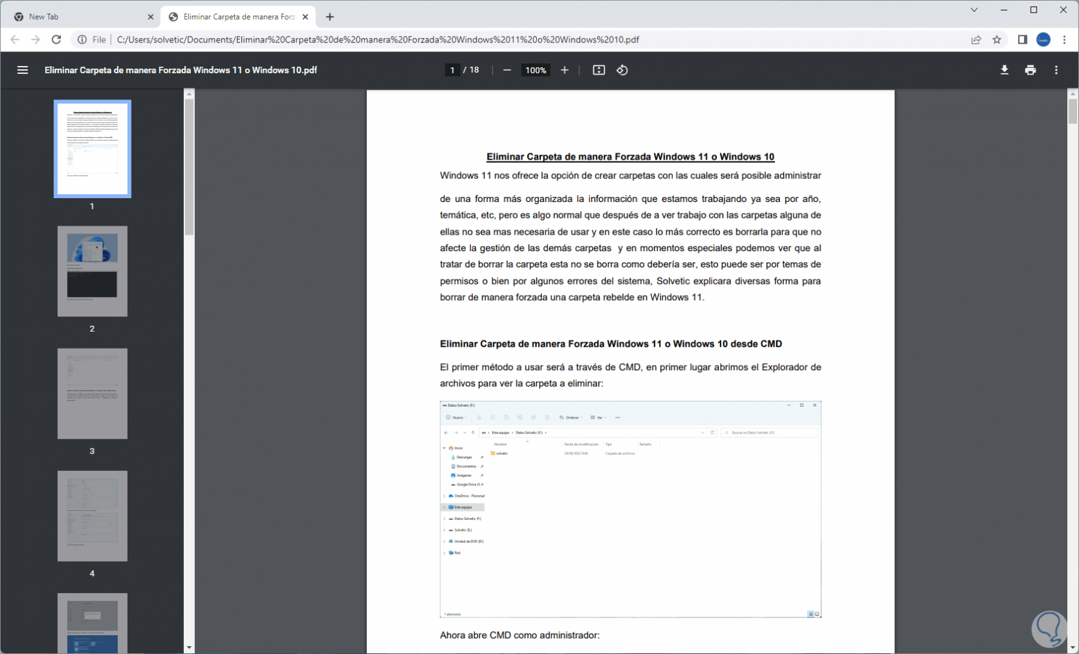Close the Eliminar Carpeta PDF tab
This screenshot has width=1079, height=654.
pos(305,17)
